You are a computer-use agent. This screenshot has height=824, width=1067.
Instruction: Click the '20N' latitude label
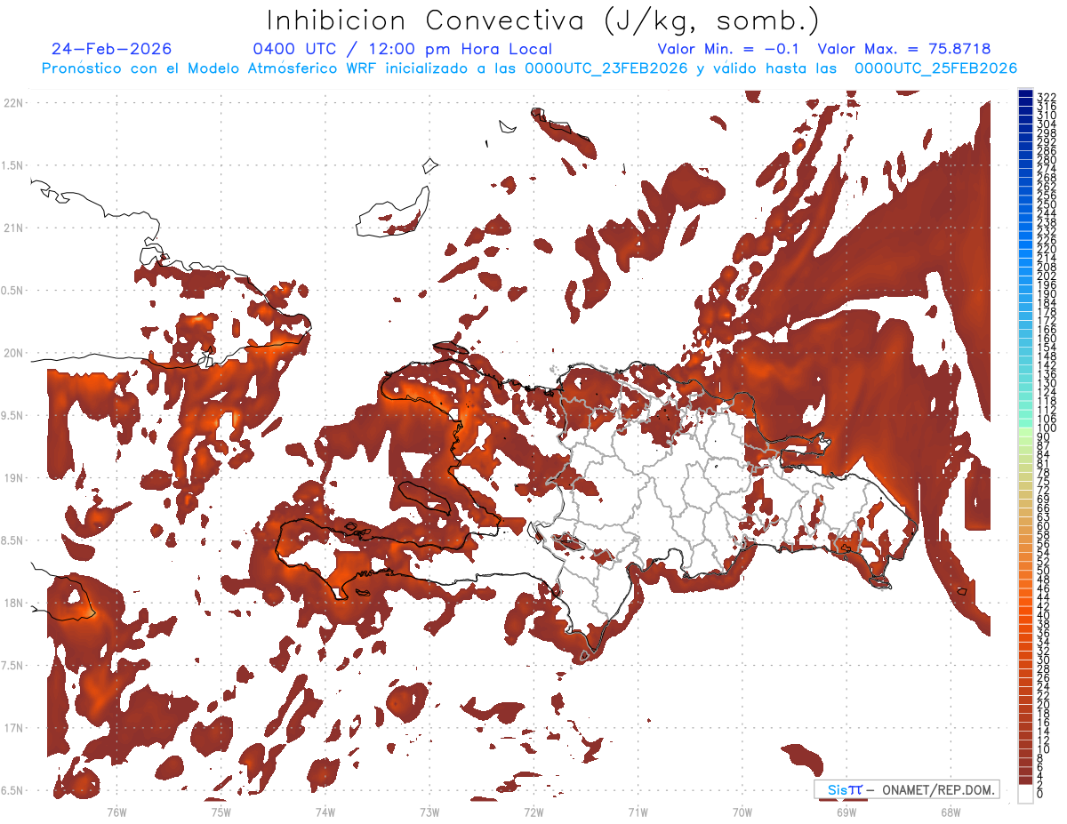pos(12,353)
